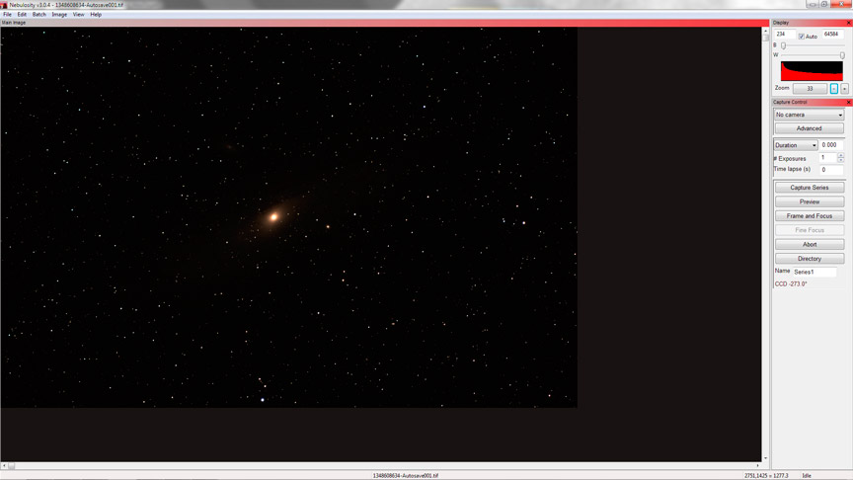
Task: Close the Display panel
Action: click(x=848, y=22)
